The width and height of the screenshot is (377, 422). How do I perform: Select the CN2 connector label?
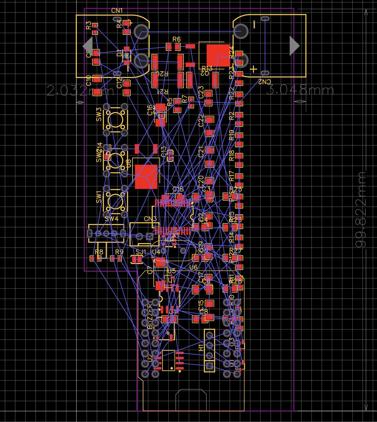264,82
